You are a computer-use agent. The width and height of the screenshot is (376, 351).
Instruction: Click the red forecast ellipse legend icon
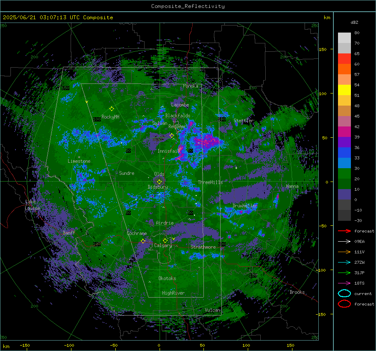pos(344,304)
